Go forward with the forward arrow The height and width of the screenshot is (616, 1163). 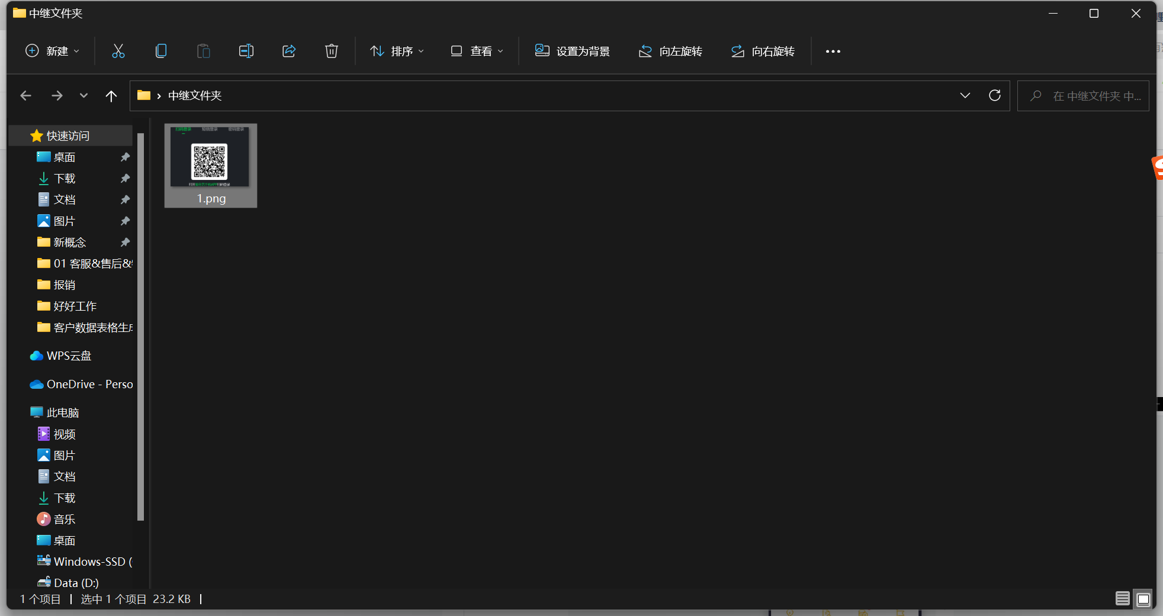57,96
